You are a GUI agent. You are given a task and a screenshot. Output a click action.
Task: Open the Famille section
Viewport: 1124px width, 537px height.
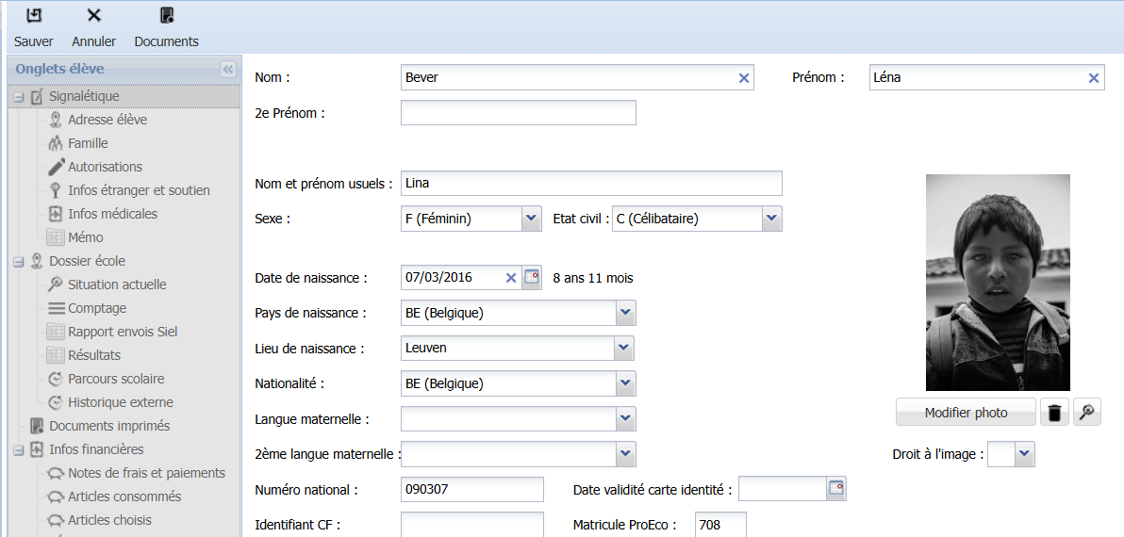click(x=88, y=143)
